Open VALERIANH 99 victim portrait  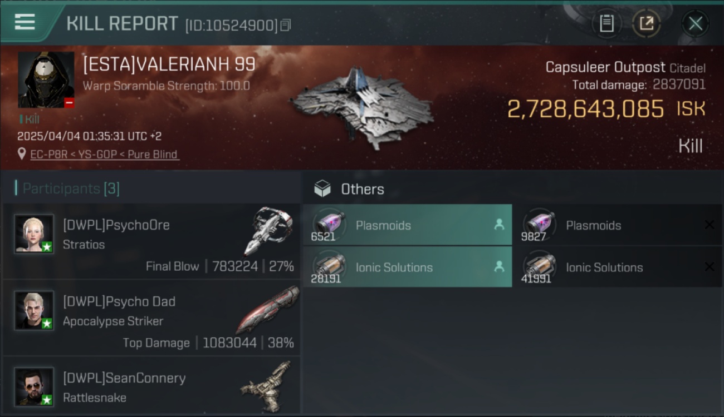[x=46, y=80]
